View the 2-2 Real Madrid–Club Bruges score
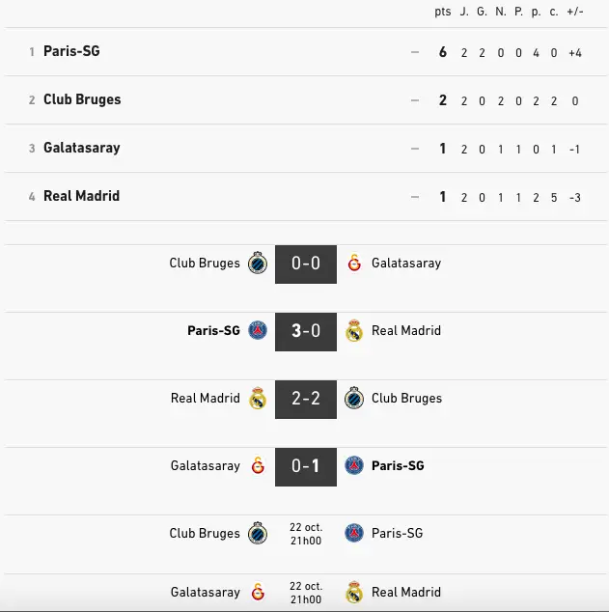Screen dimensions: 609x612 point(306,399)
